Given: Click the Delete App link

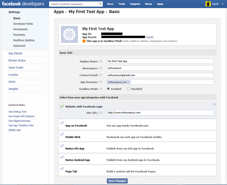Looking at the screenshot, I should [15, 130].
